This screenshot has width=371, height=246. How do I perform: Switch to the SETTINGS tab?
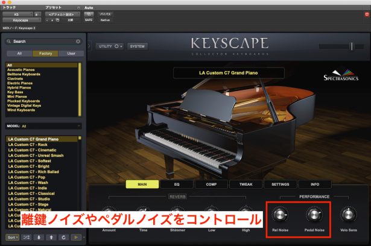(x=281, y=184)
